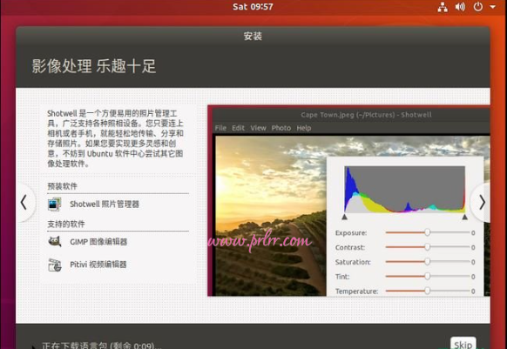
Task: Click the Contrast slider handle
Action: [427, 247]
